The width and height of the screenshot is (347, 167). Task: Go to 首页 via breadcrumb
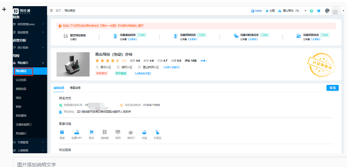[58, 11]
